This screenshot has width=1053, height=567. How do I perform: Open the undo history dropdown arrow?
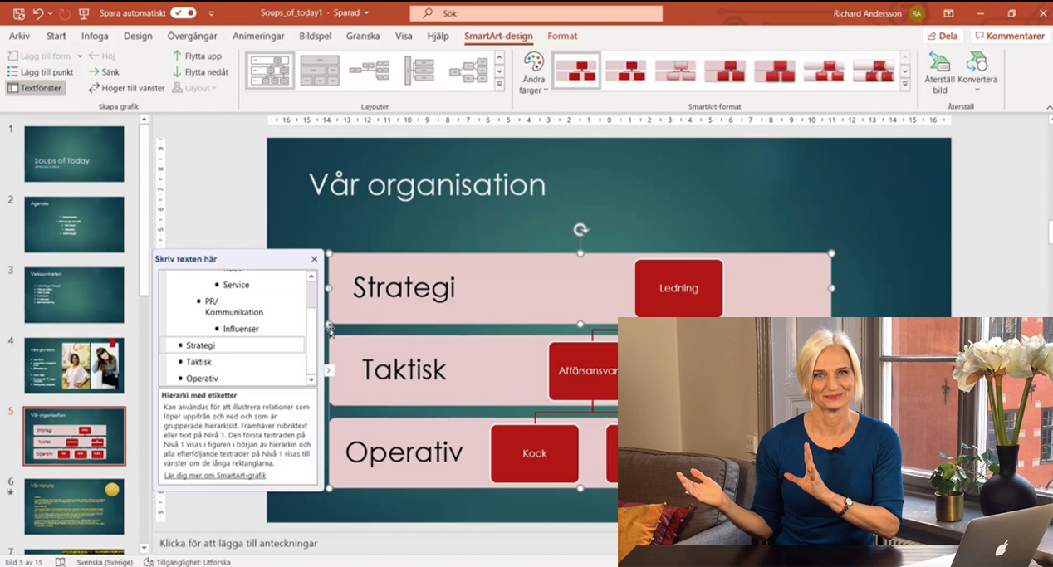[x=50, y=13]
